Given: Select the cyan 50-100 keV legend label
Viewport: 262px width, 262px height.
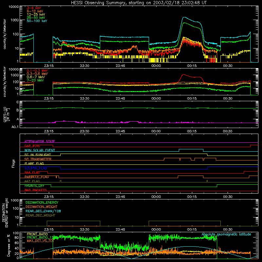Looking at the screenshot, I should point(37,21).
